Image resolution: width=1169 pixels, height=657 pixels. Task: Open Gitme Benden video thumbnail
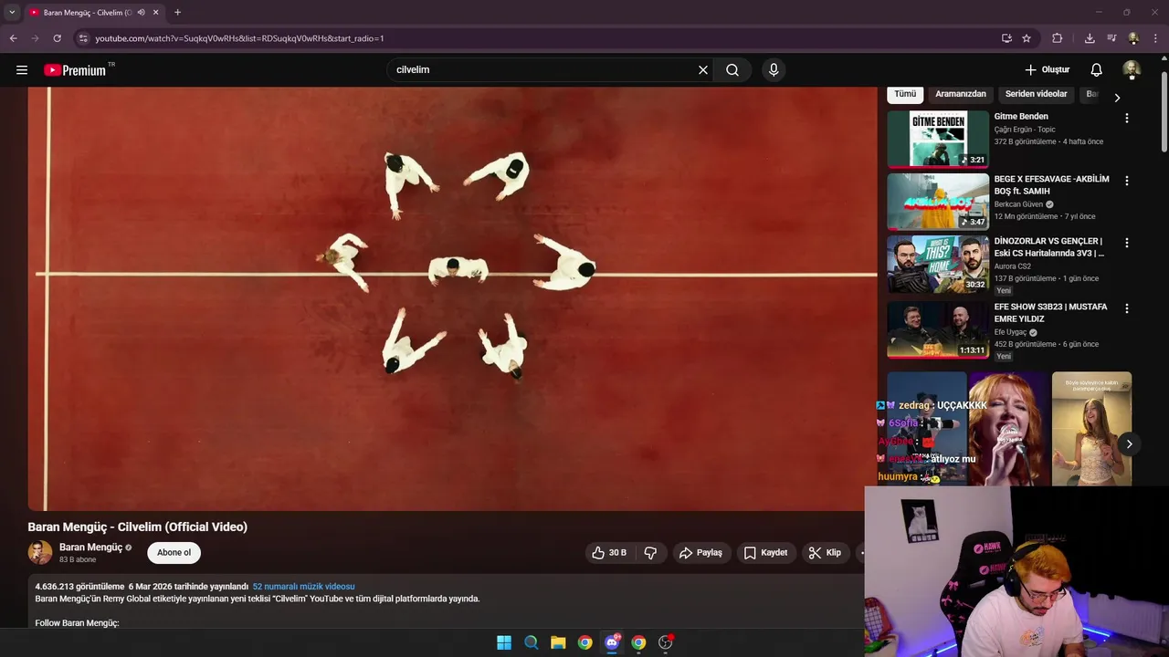(938, 140)
